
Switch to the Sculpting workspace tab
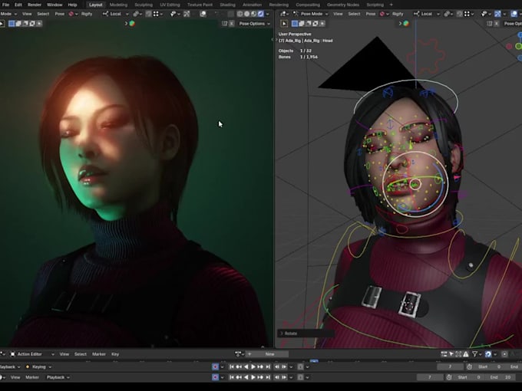pyautogui.click(x=144, y=5)
